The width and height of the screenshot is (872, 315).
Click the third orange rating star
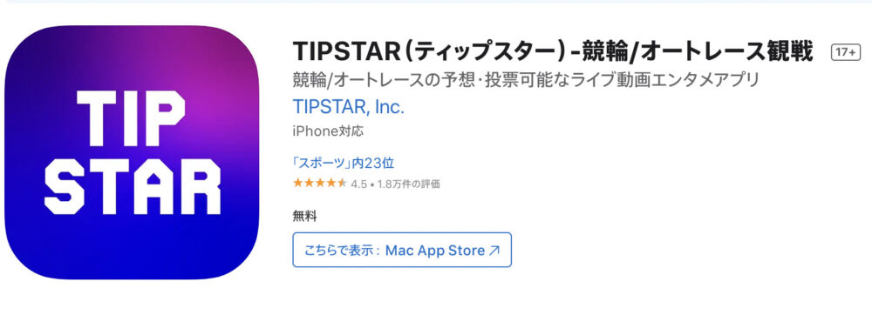[320, 183]
